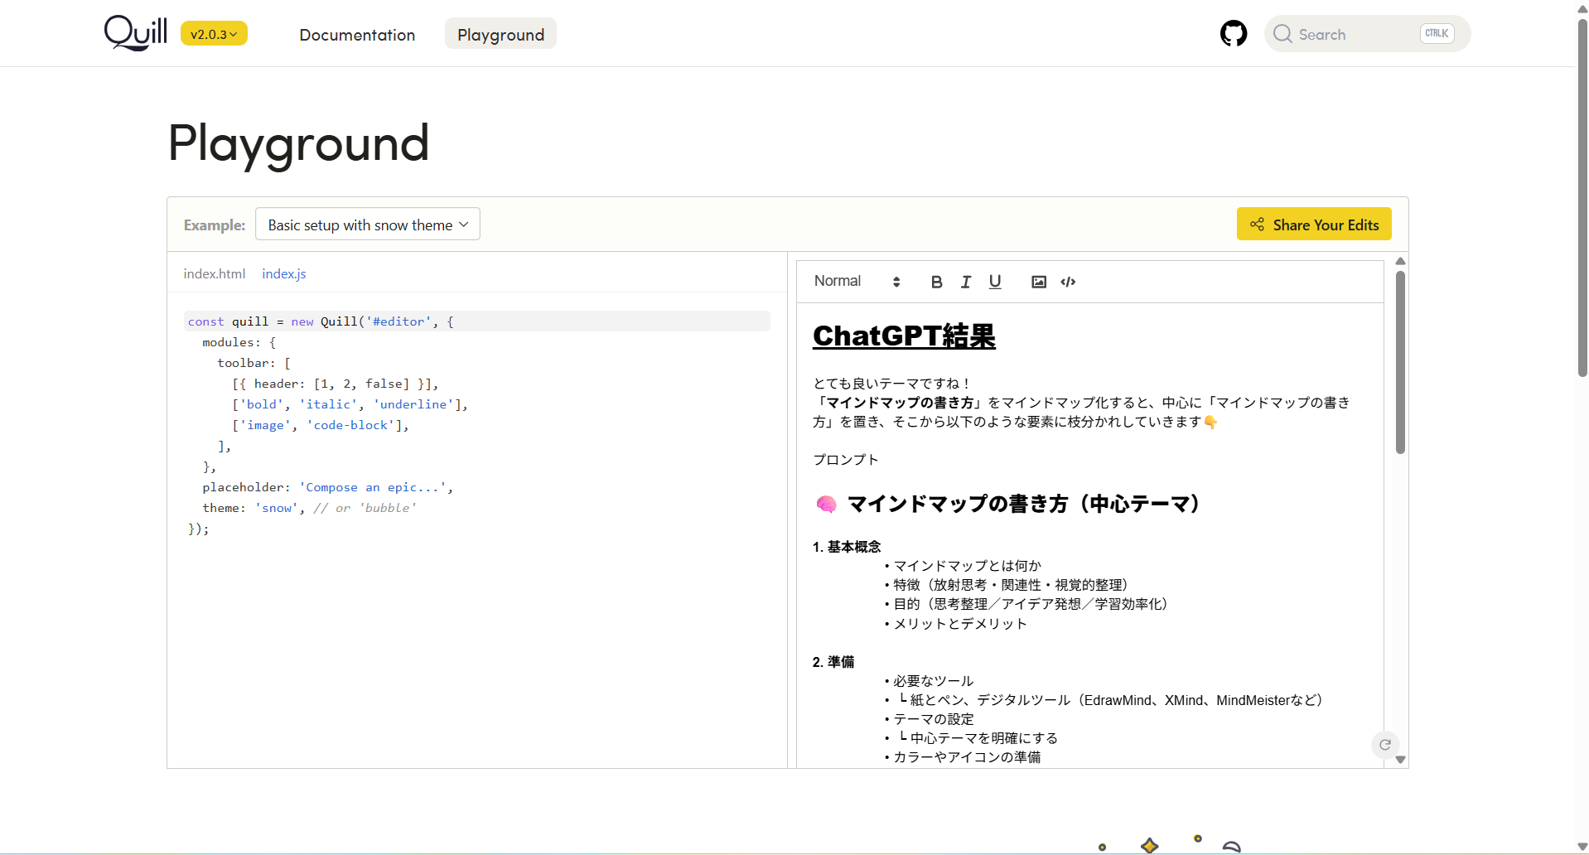Insert an image using toolbar icon

(1038, 282)
